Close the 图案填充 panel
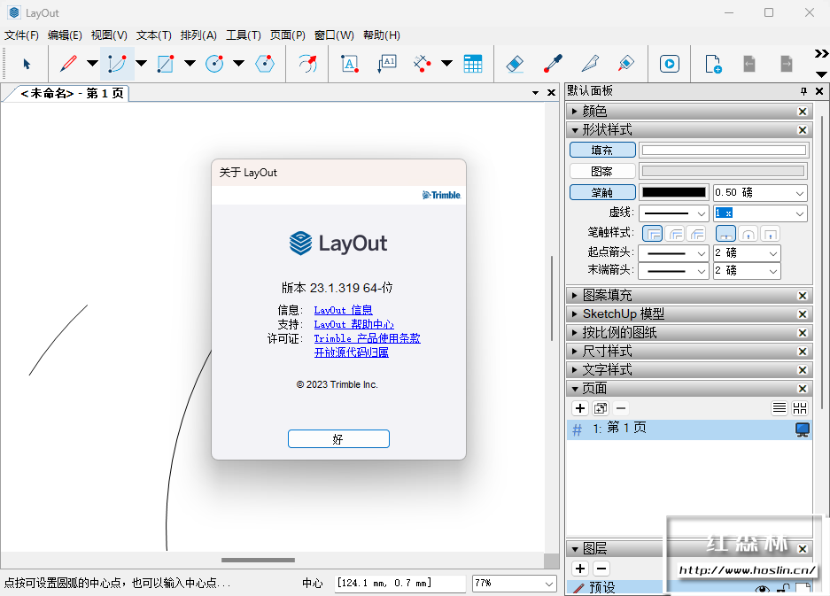The image size is (830, 596). point(803,296)
